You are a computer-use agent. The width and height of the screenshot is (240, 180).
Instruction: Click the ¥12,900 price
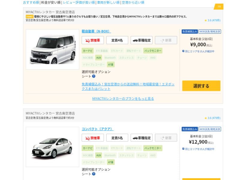198,142
